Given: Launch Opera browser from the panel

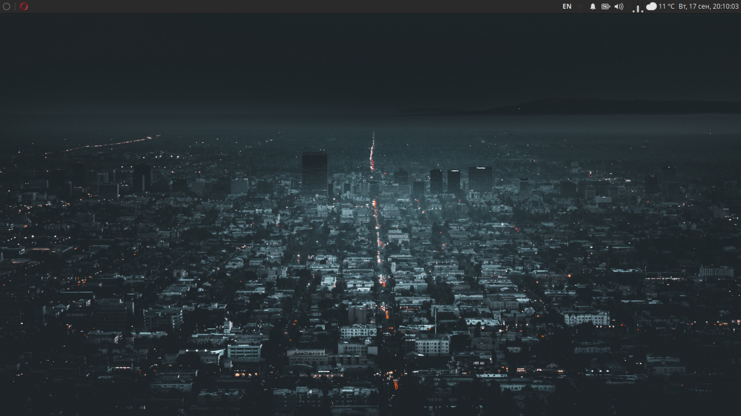Looking at the screenshot, I should pos(24,6).
